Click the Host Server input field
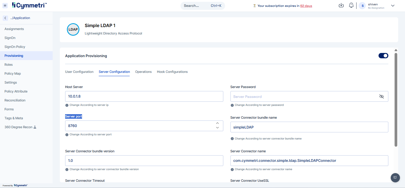This screenshot has height=188, width=405. point(144,96)
